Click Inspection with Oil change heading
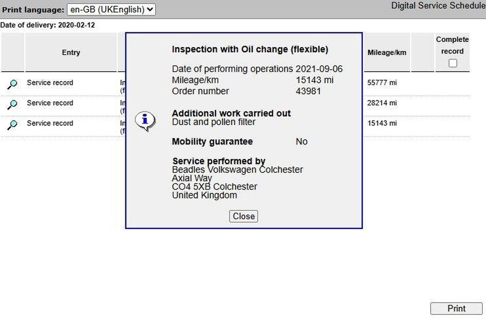 [x=250, y=49]
